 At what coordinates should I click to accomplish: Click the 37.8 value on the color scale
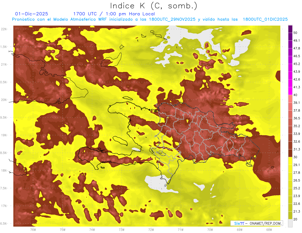[x=296, y=110]
